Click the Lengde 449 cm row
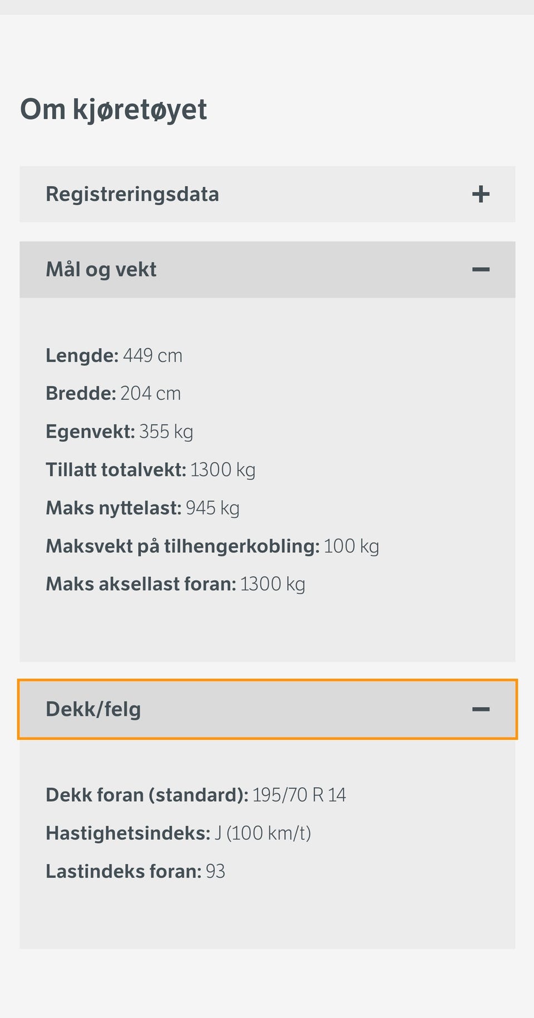Image resolution: width=534 pixels, height=1018 pixels. click(x=114, y=355)
